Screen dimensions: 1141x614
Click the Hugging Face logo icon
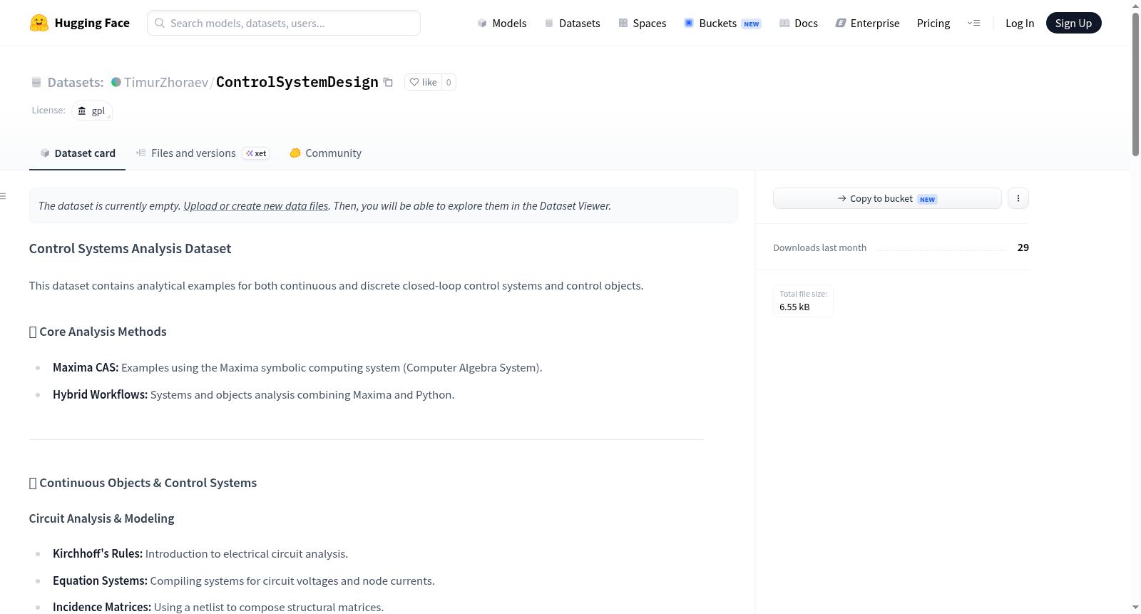point(39,23)
